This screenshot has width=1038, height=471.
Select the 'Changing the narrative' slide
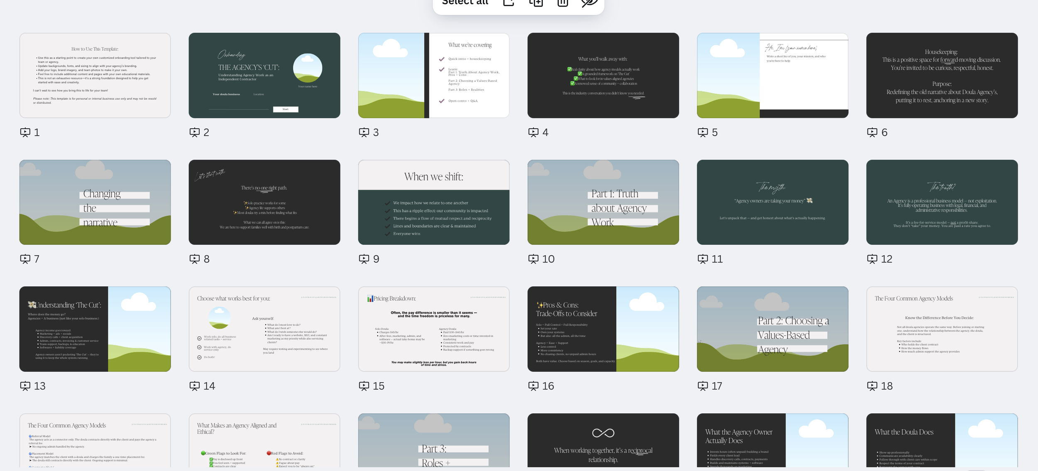[x=95, y=202]
